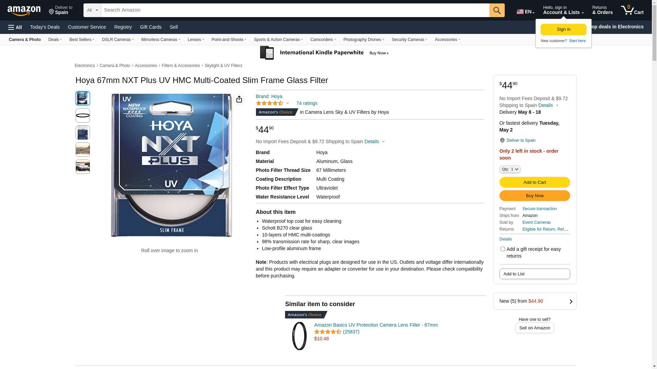The height and width of the screenshot is (369, 657).
Task: Click the Add to Cart button
Action: pos(534,182)
